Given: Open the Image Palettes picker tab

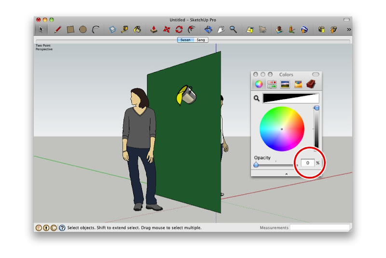Looking at the screenshot, I should tap(285, 84).
